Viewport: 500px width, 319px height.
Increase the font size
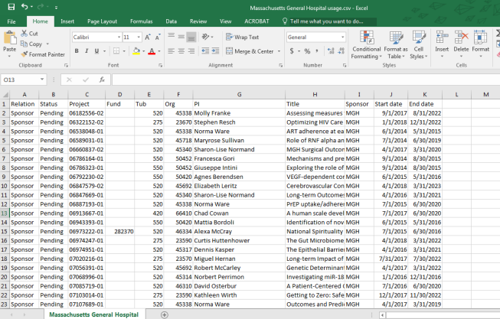coord(148,37)
